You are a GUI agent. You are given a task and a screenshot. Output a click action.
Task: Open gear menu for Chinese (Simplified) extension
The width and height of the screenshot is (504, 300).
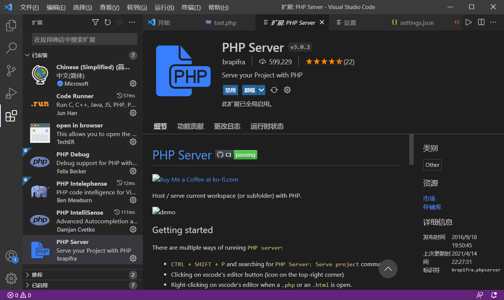[x=133, y=83]
